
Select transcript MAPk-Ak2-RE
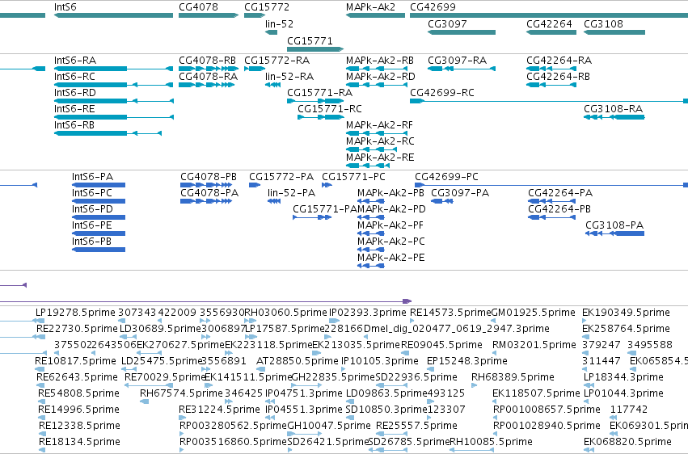380,158
